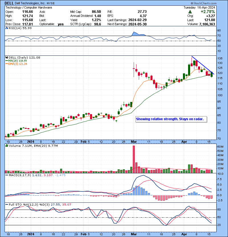Click the MACD signal value 3.107

(x=48, y=175)
